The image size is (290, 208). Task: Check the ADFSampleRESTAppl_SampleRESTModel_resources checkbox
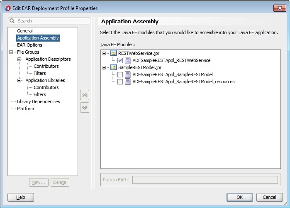click(x=120, y=82)
